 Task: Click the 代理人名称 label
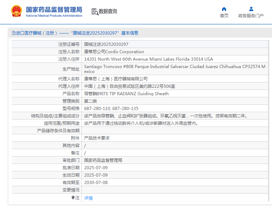(x=69, y=79)
